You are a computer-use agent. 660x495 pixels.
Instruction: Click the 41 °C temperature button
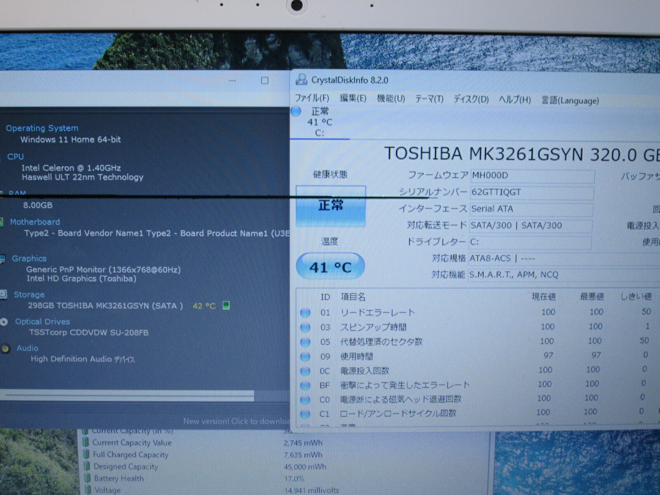pyautogui.click(x=330, y=267)
